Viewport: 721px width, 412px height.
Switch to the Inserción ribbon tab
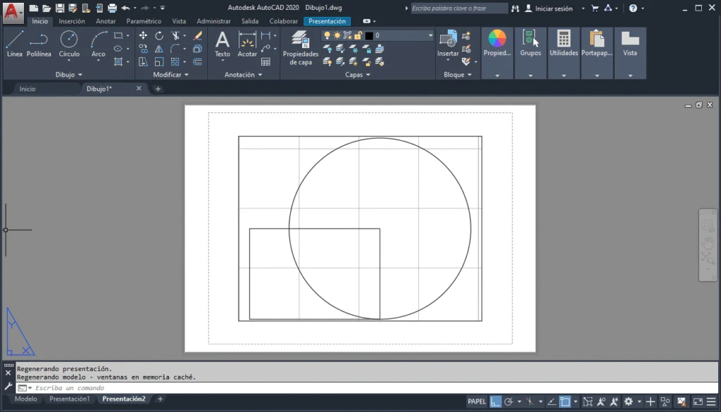[71, 20]
